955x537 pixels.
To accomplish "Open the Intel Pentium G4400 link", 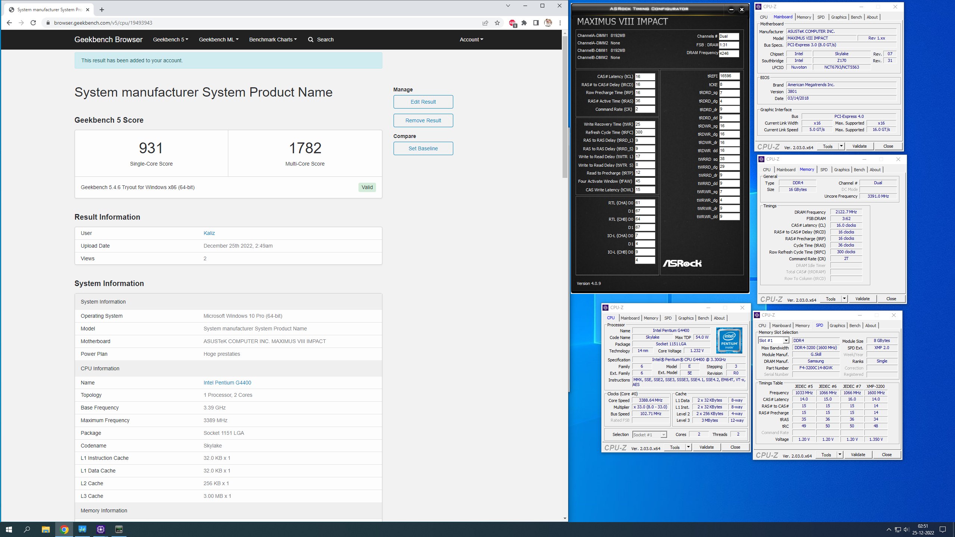I will tap(227, 383).
